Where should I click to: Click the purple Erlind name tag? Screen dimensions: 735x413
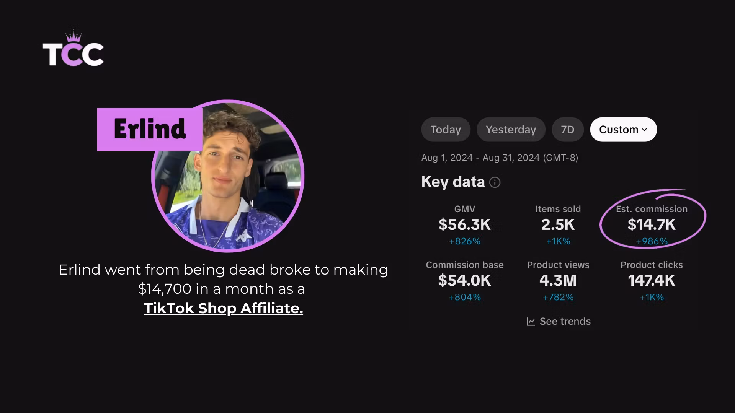click(x=150, y=129)
